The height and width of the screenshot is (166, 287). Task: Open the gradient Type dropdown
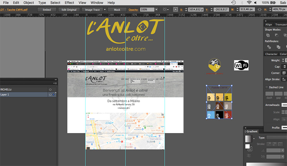click(277, 138)
